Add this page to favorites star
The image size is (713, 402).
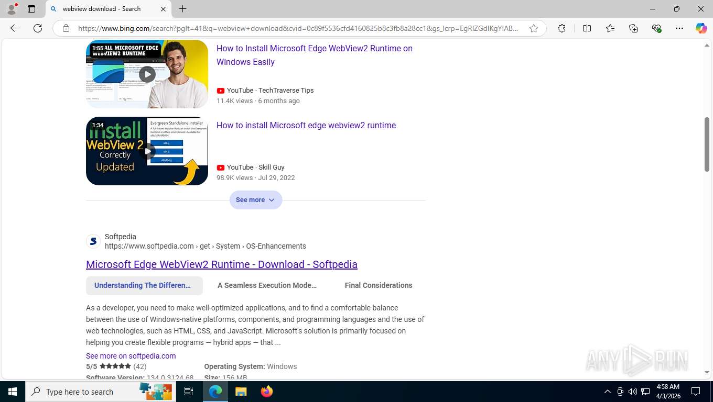coord(534,28)
